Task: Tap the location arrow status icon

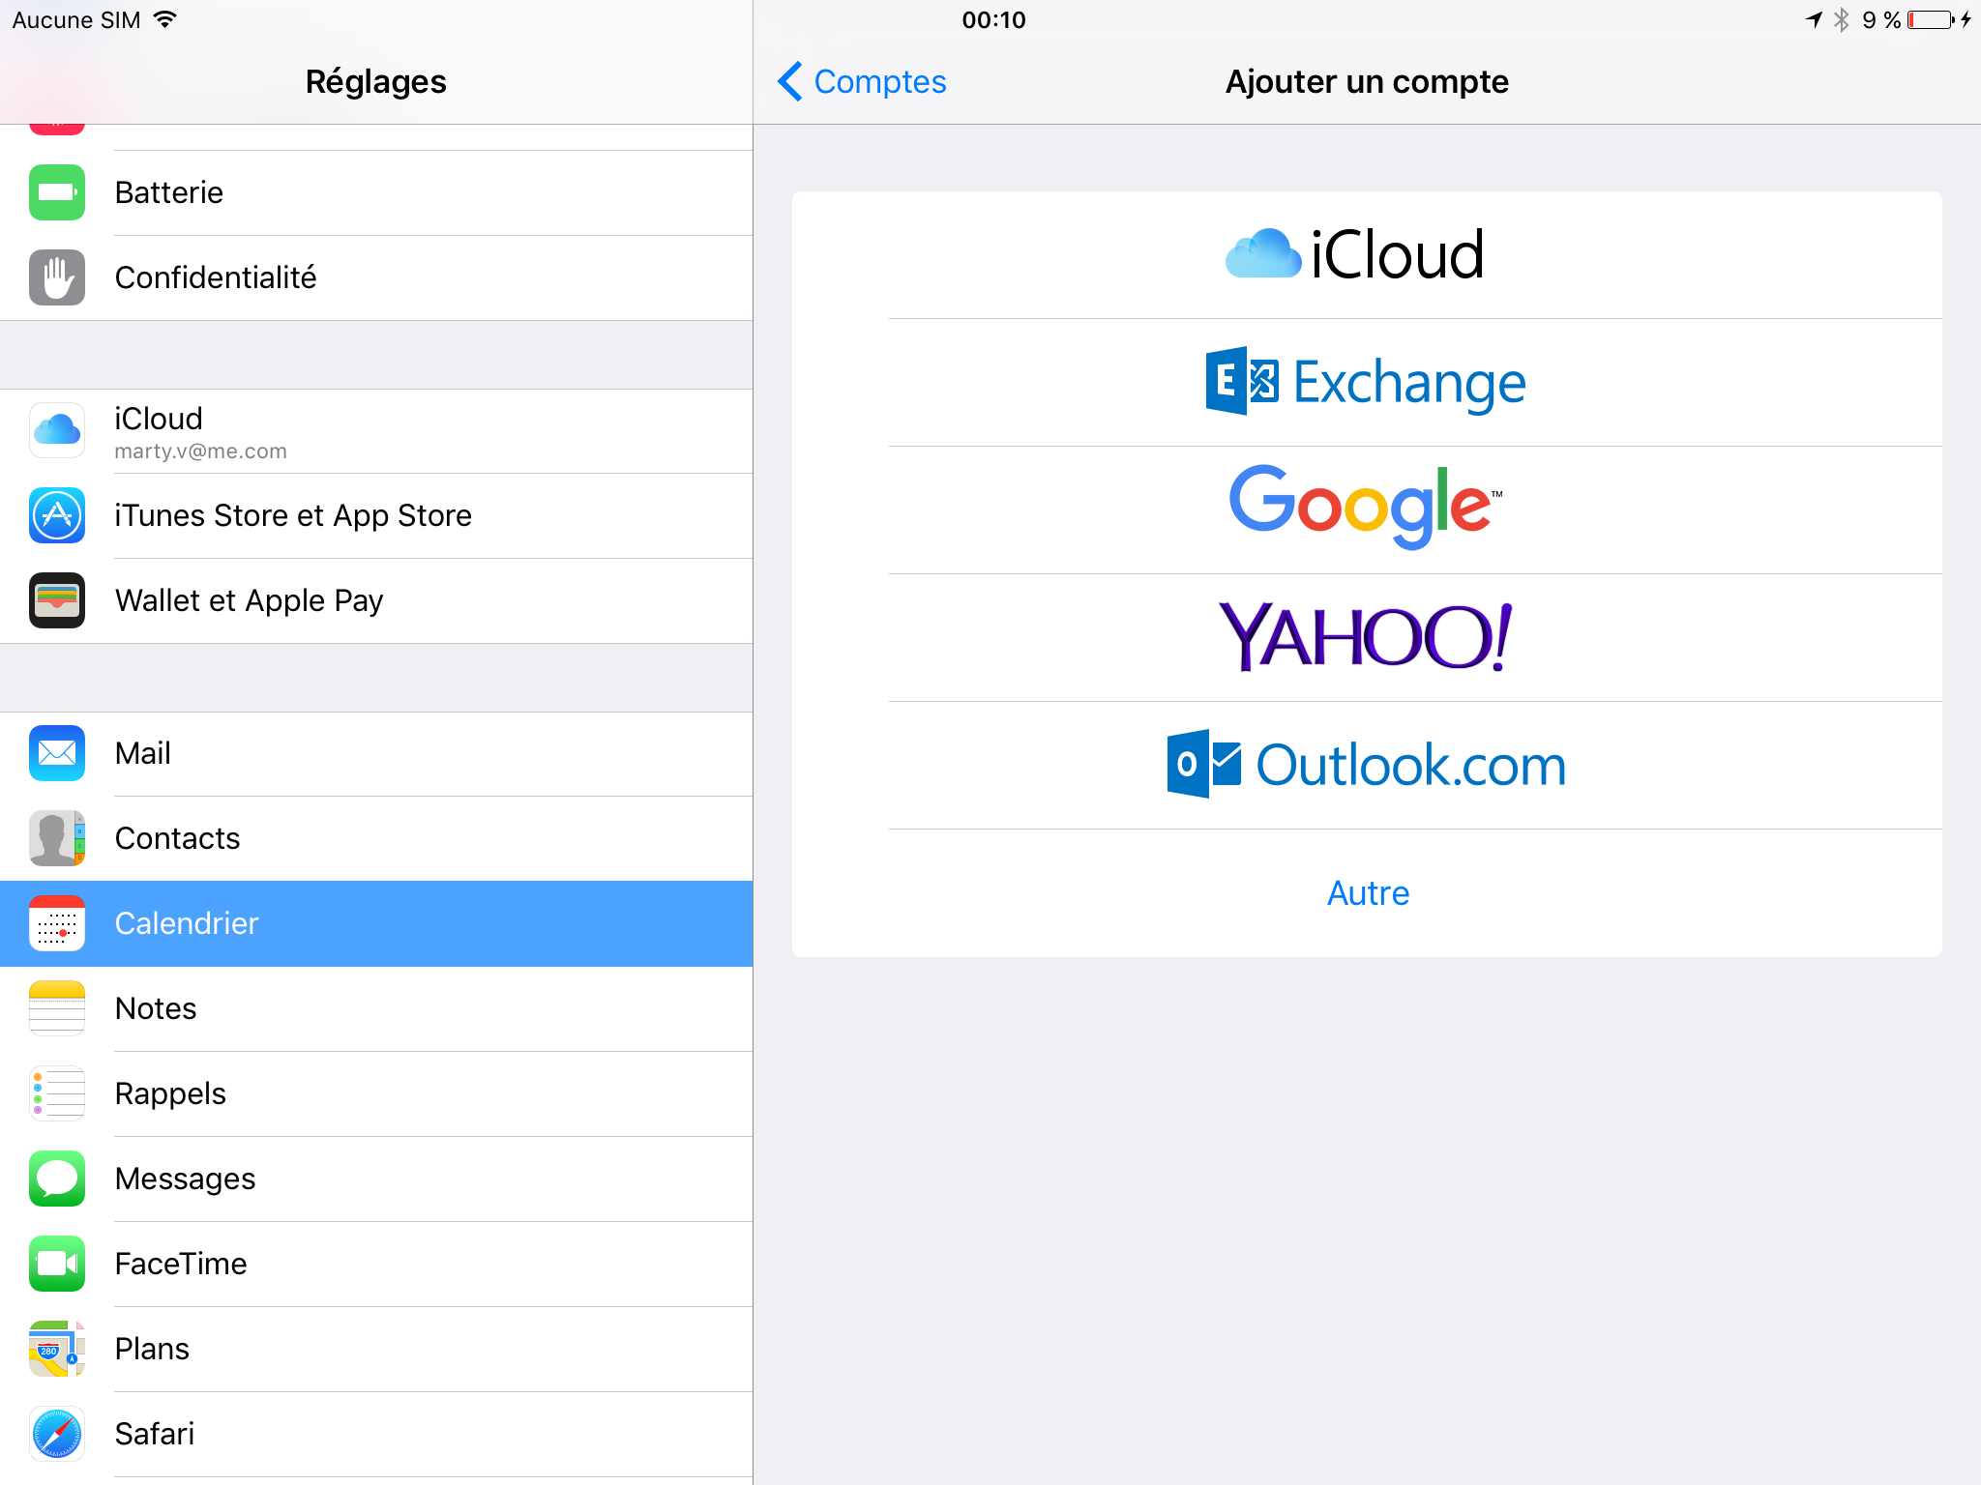Action: point(1814,19)
